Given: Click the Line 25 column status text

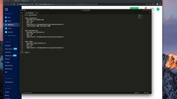Looking at the screenshot, I should (28, 93).
